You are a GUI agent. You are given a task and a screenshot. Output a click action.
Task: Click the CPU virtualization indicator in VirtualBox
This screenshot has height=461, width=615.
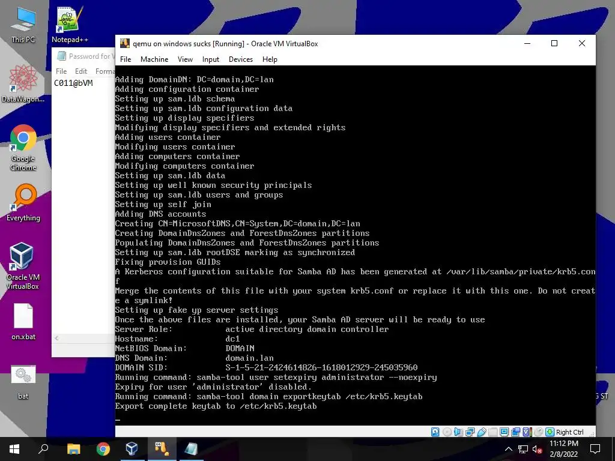(527, 432)
